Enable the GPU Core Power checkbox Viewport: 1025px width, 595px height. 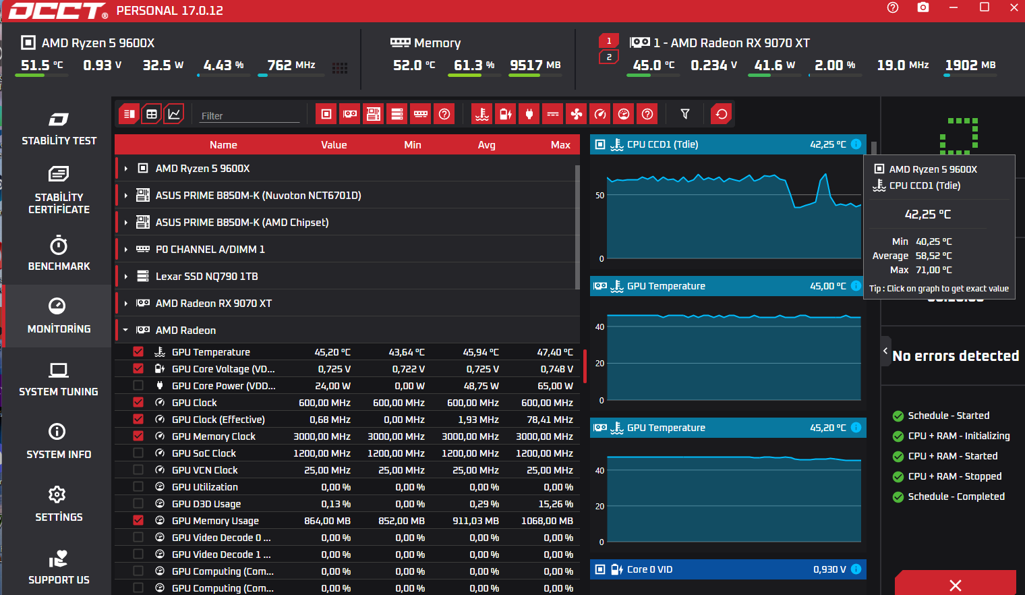(138, 385)
